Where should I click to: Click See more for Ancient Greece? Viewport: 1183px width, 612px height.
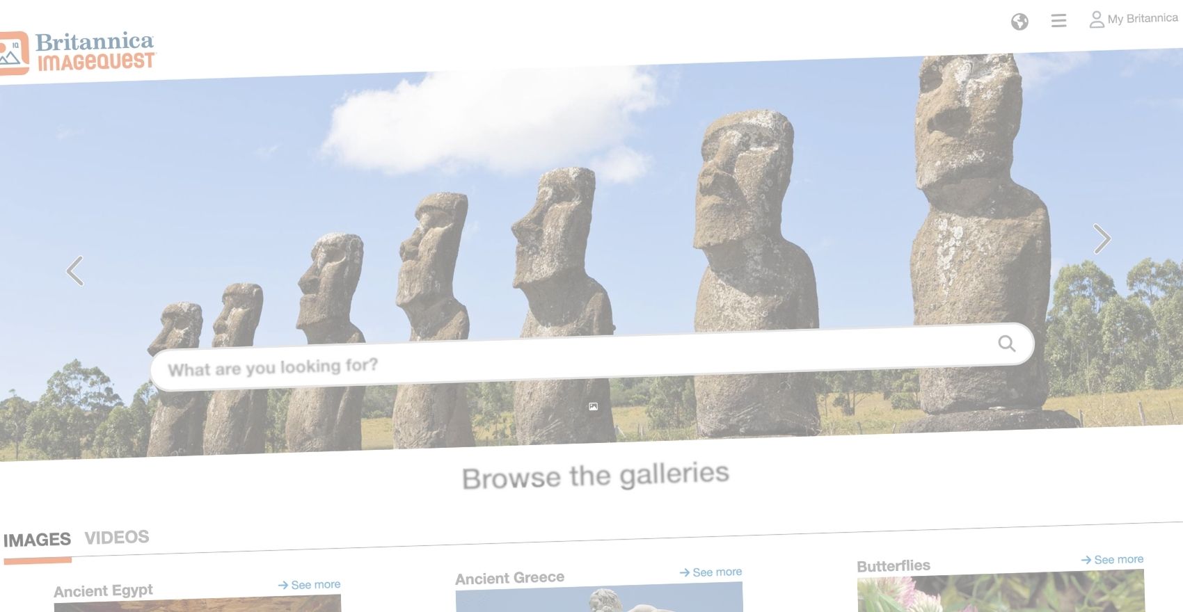pyautogui.click(x=710, y=572)
